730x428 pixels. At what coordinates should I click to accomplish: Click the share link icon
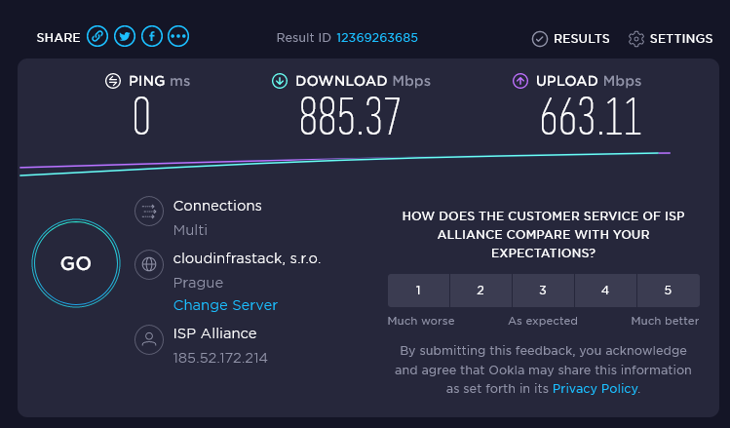click(x=96, y=37)
